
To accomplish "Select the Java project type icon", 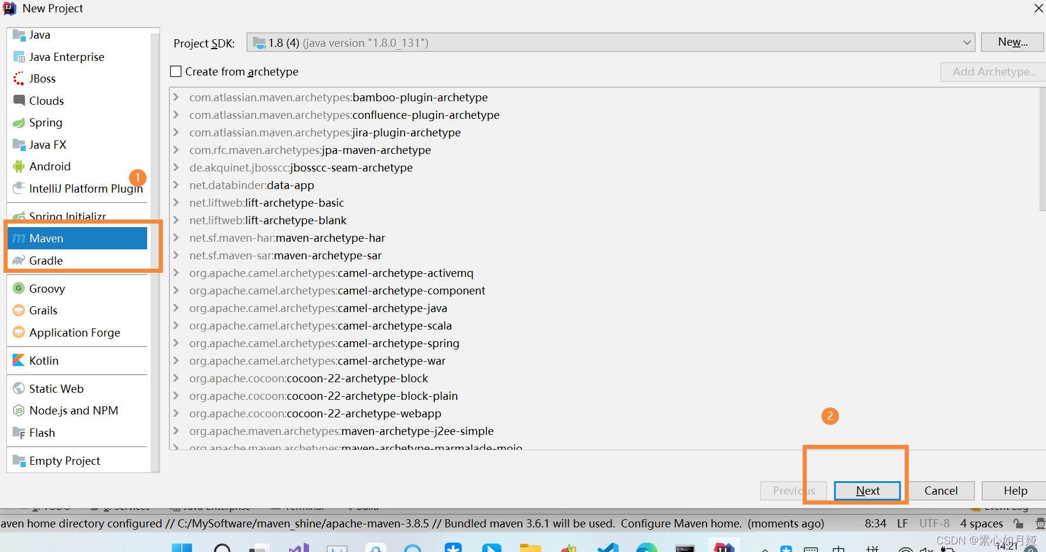I will pyautogui.click(x=19, y=35).
